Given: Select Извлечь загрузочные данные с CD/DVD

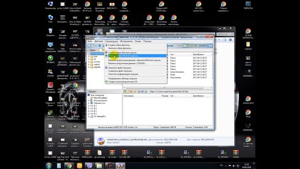Looking at the screenshot, I should 135,63.
